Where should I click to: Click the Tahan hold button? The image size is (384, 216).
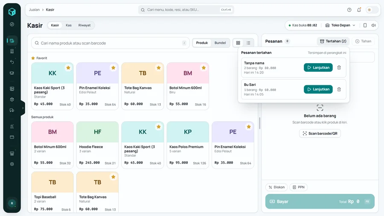point(363,41)
